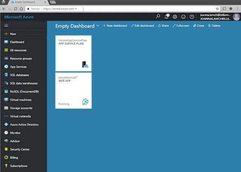Select Storage accounts menu item
This screenshot has width=241, height=172.
click(x=23, y=108)
